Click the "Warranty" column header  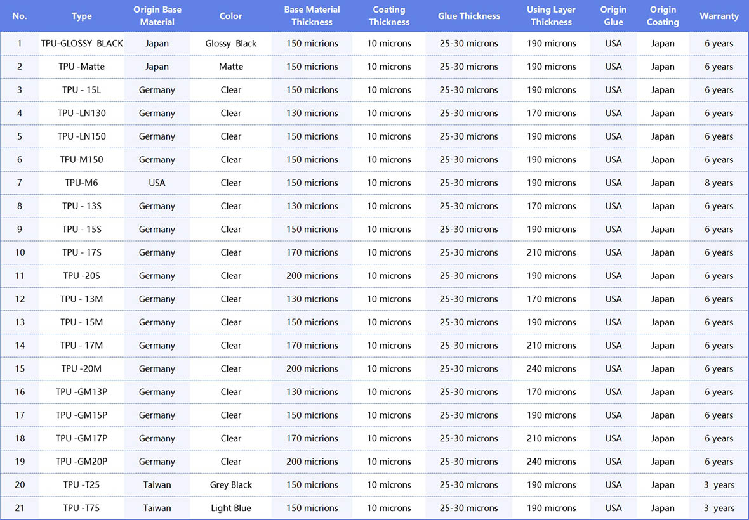(x=719, y=16)
